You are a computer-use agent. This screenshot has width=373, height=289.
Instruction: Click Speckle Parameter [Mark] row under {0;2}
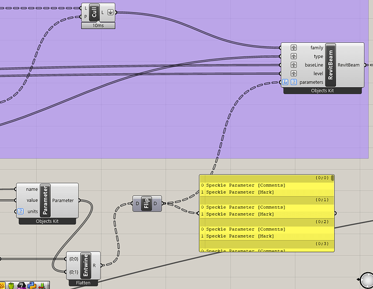coord(265,236)
